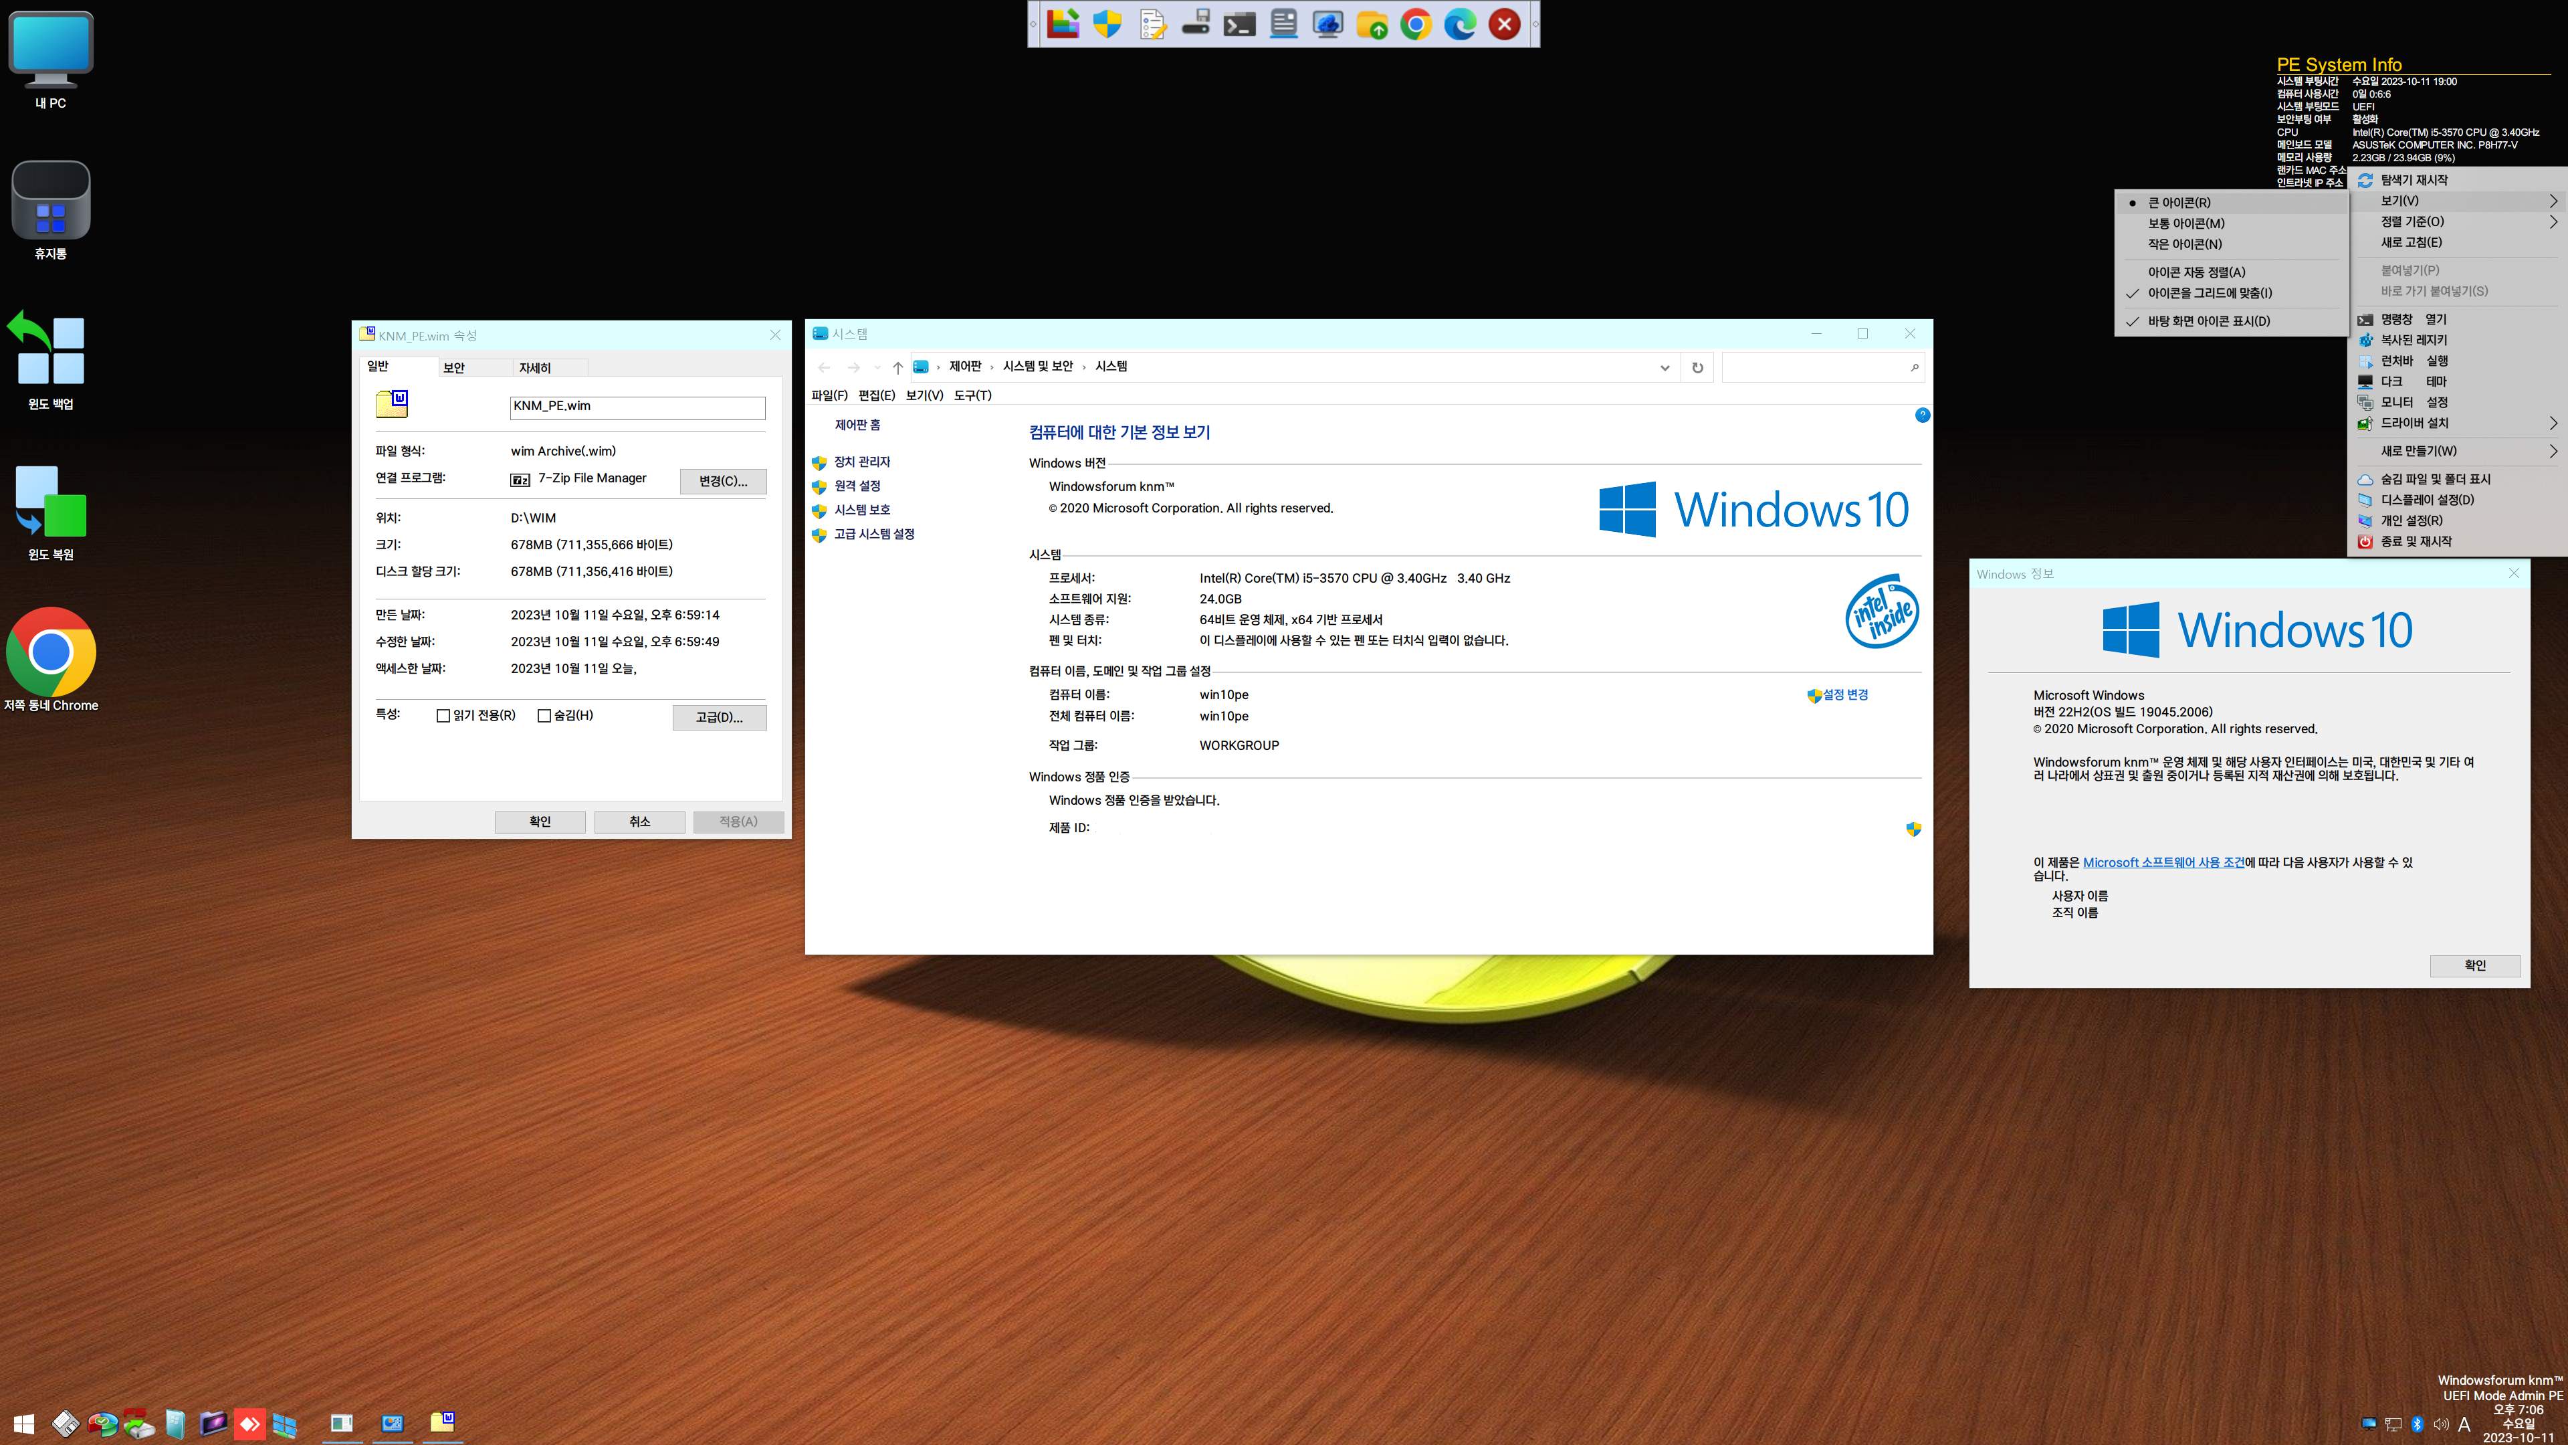
Task: Select Large icons (큰 아이콘) radio option
Action: click(2231, 203)
